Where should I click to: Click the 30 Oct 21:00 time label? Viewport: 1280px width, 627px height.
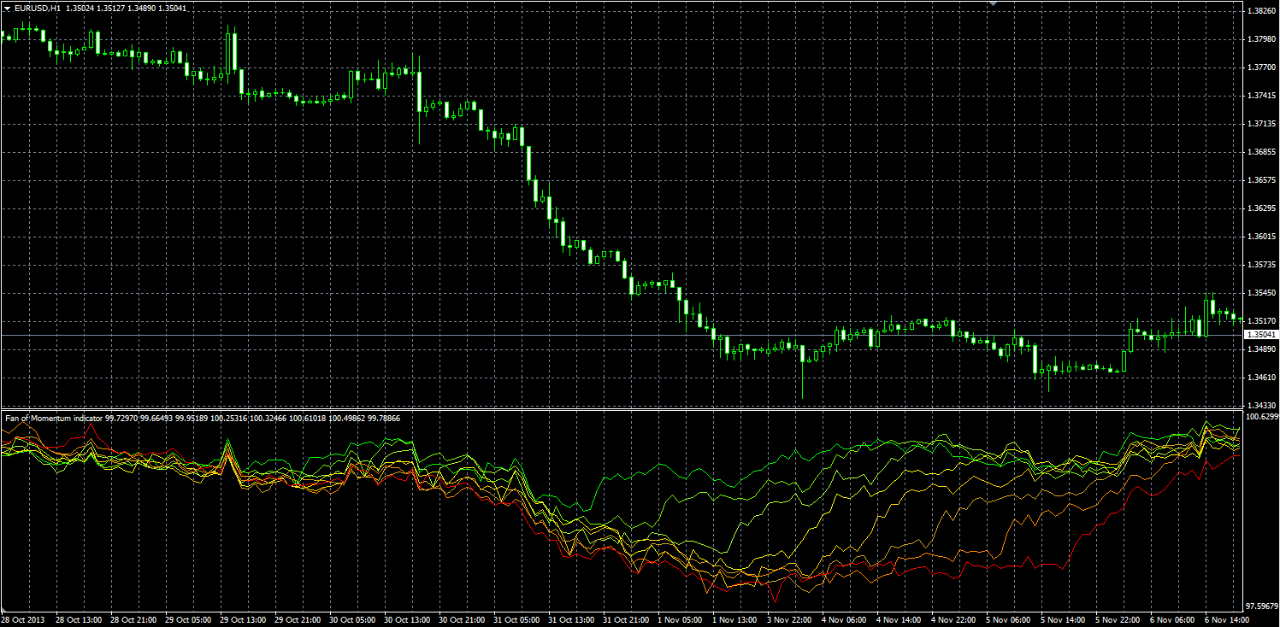pos(462,619)
